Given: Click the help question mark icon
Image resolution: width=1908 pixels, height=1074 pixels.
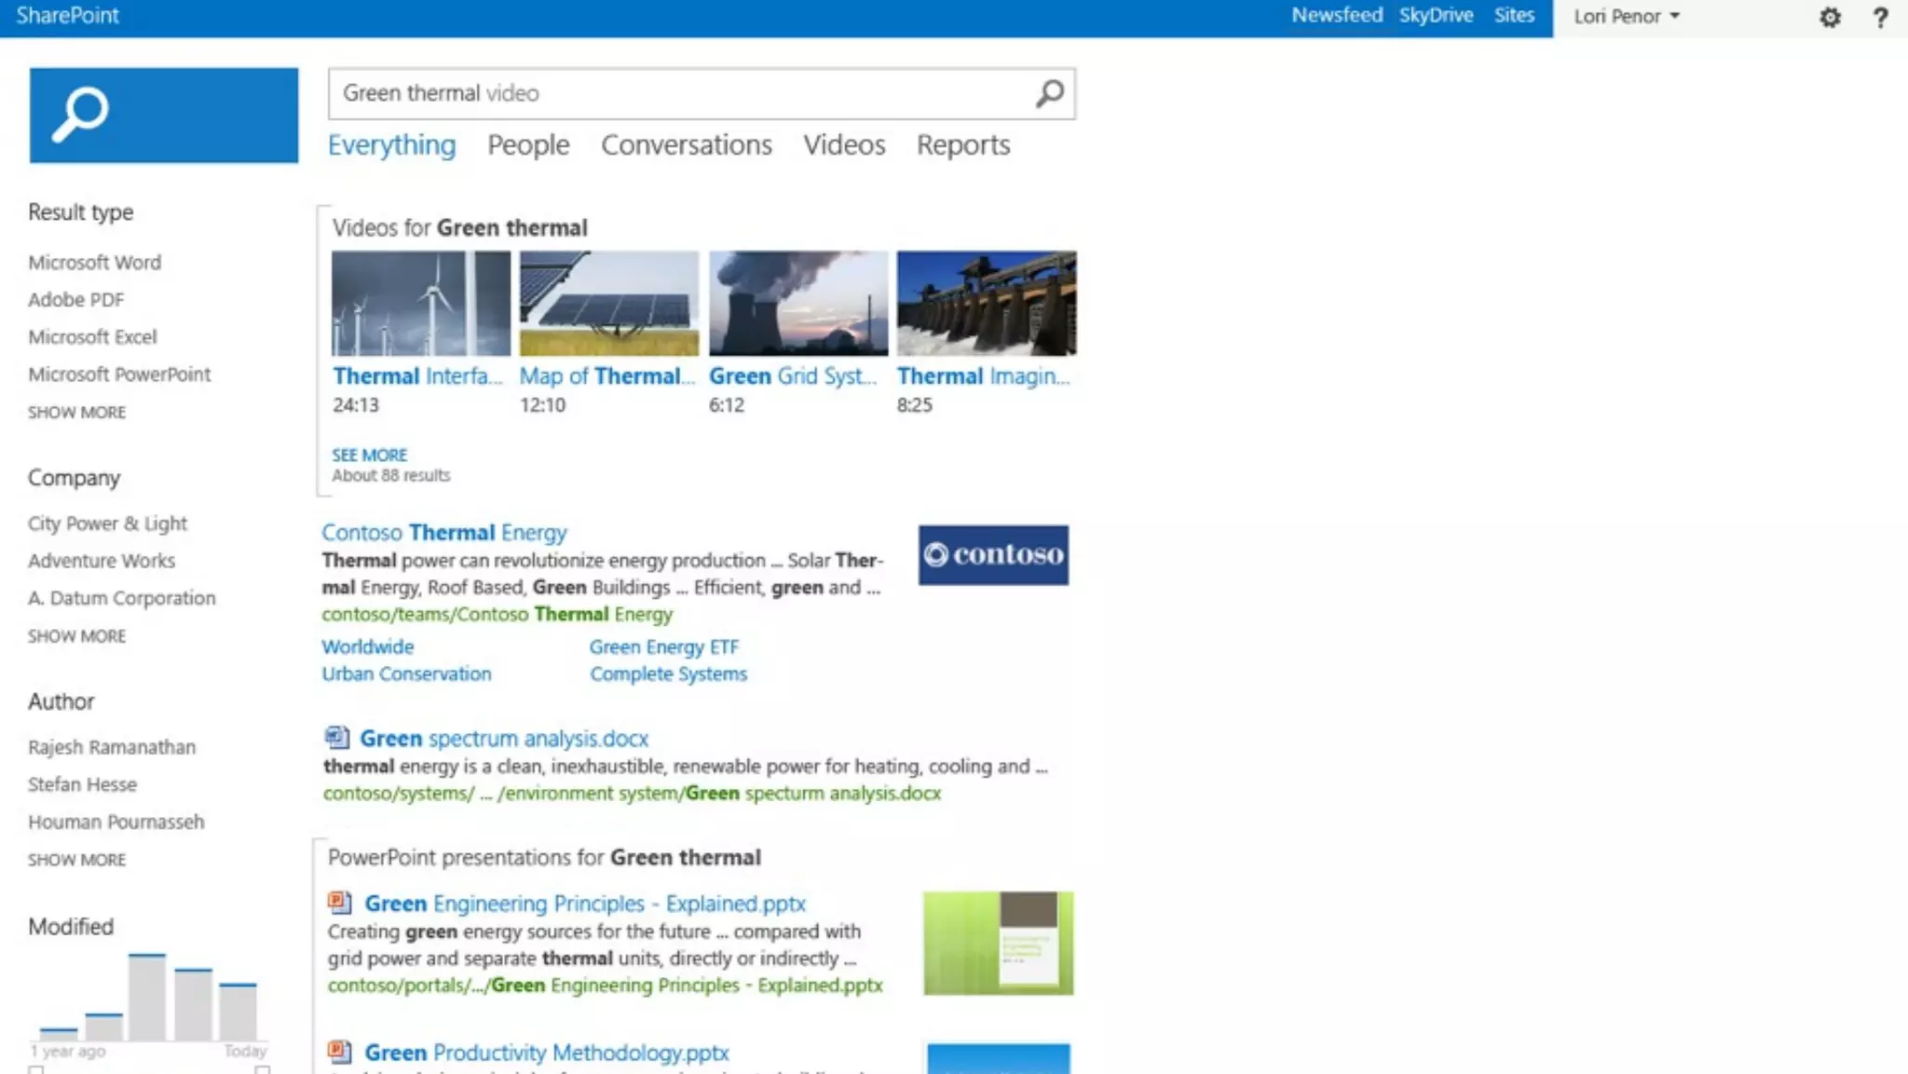Looking at the screenshot, I should coord(1880,18).
